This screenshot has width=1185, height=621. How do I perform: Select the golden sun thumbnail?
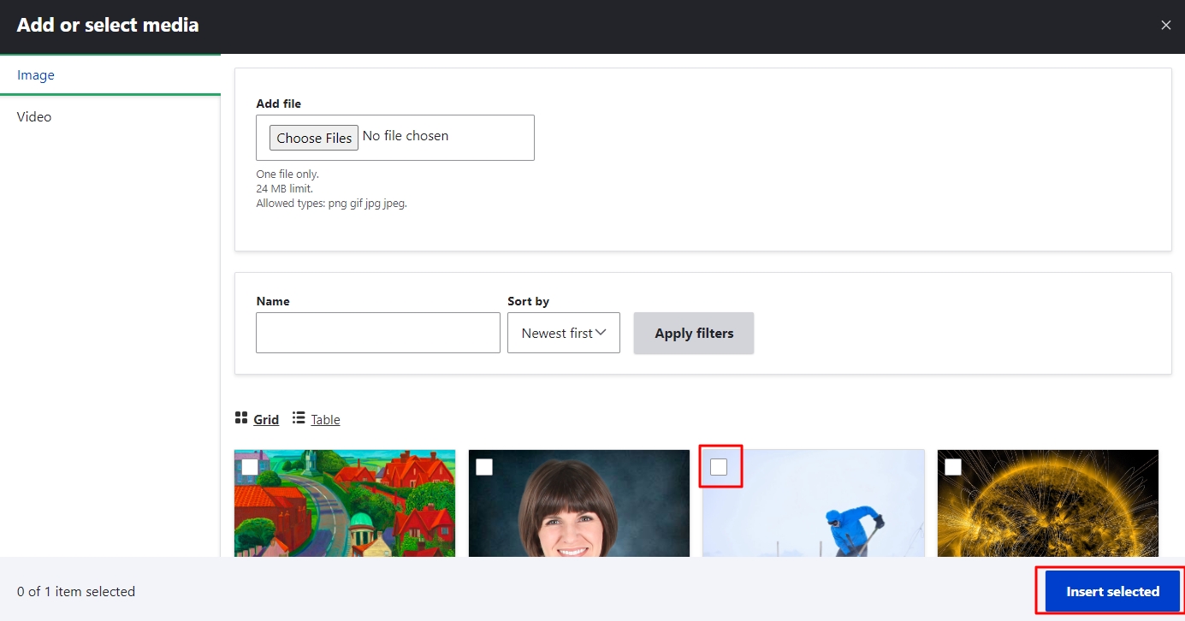coord(1048,504)
